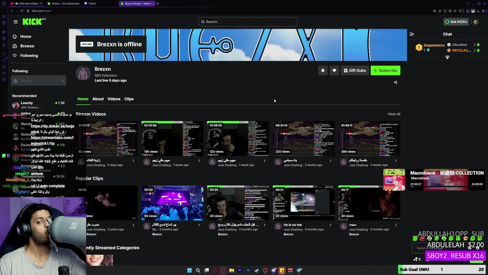Screen dimensions: 488x275
Task: Click Suppakaizou top gifter name
Action: [x=434, y=45]
